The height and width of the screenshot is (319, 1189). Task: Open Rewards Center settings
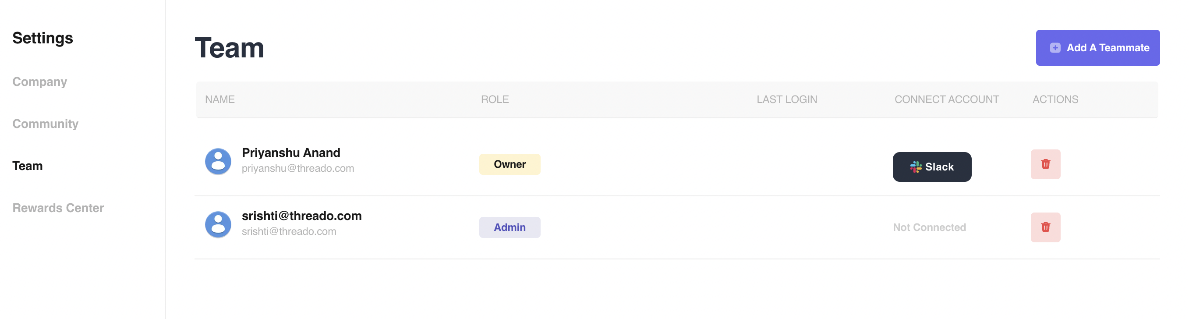click(58, 208)
